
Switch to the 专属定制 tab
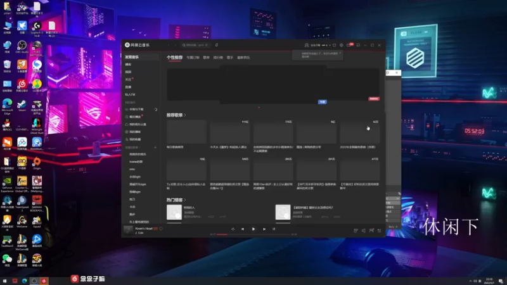coord(193,58)
